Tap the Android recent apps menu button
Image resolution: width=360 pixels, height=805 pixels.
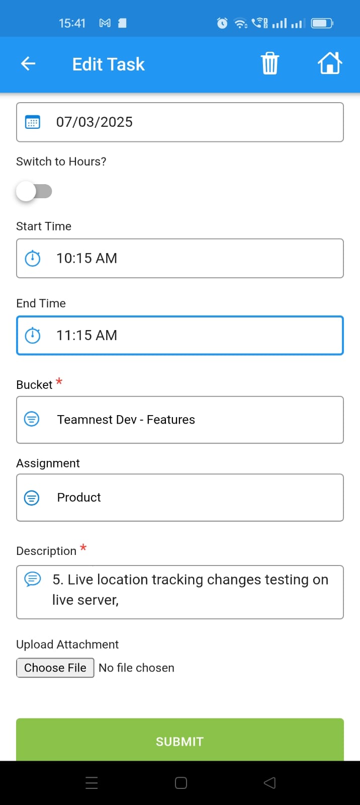pos(92,783)
